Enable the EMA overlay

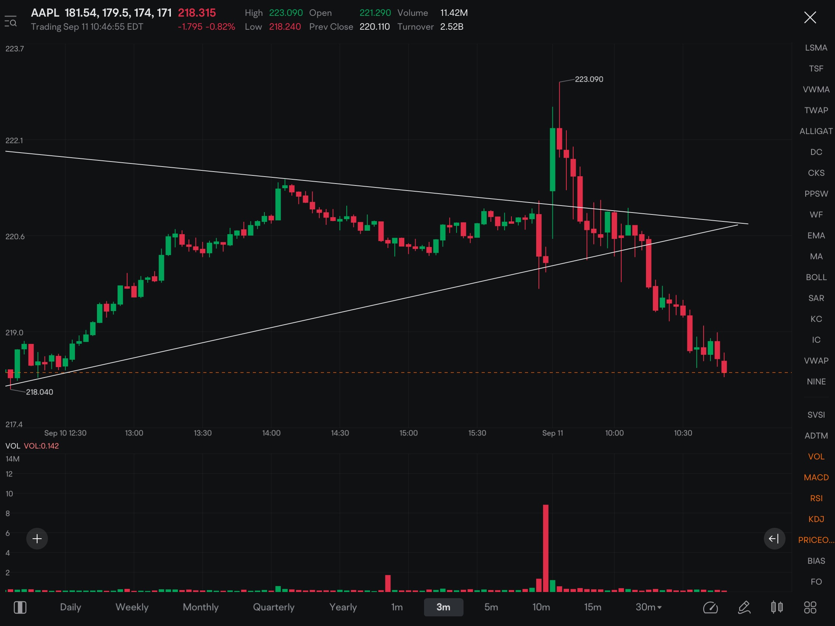816,235
